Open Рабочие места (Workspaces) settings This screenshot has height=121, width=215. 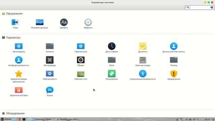[50, 75]
